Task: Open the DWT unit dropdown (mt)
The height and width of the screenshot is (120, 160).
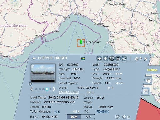Action: [x=119, y=74]
